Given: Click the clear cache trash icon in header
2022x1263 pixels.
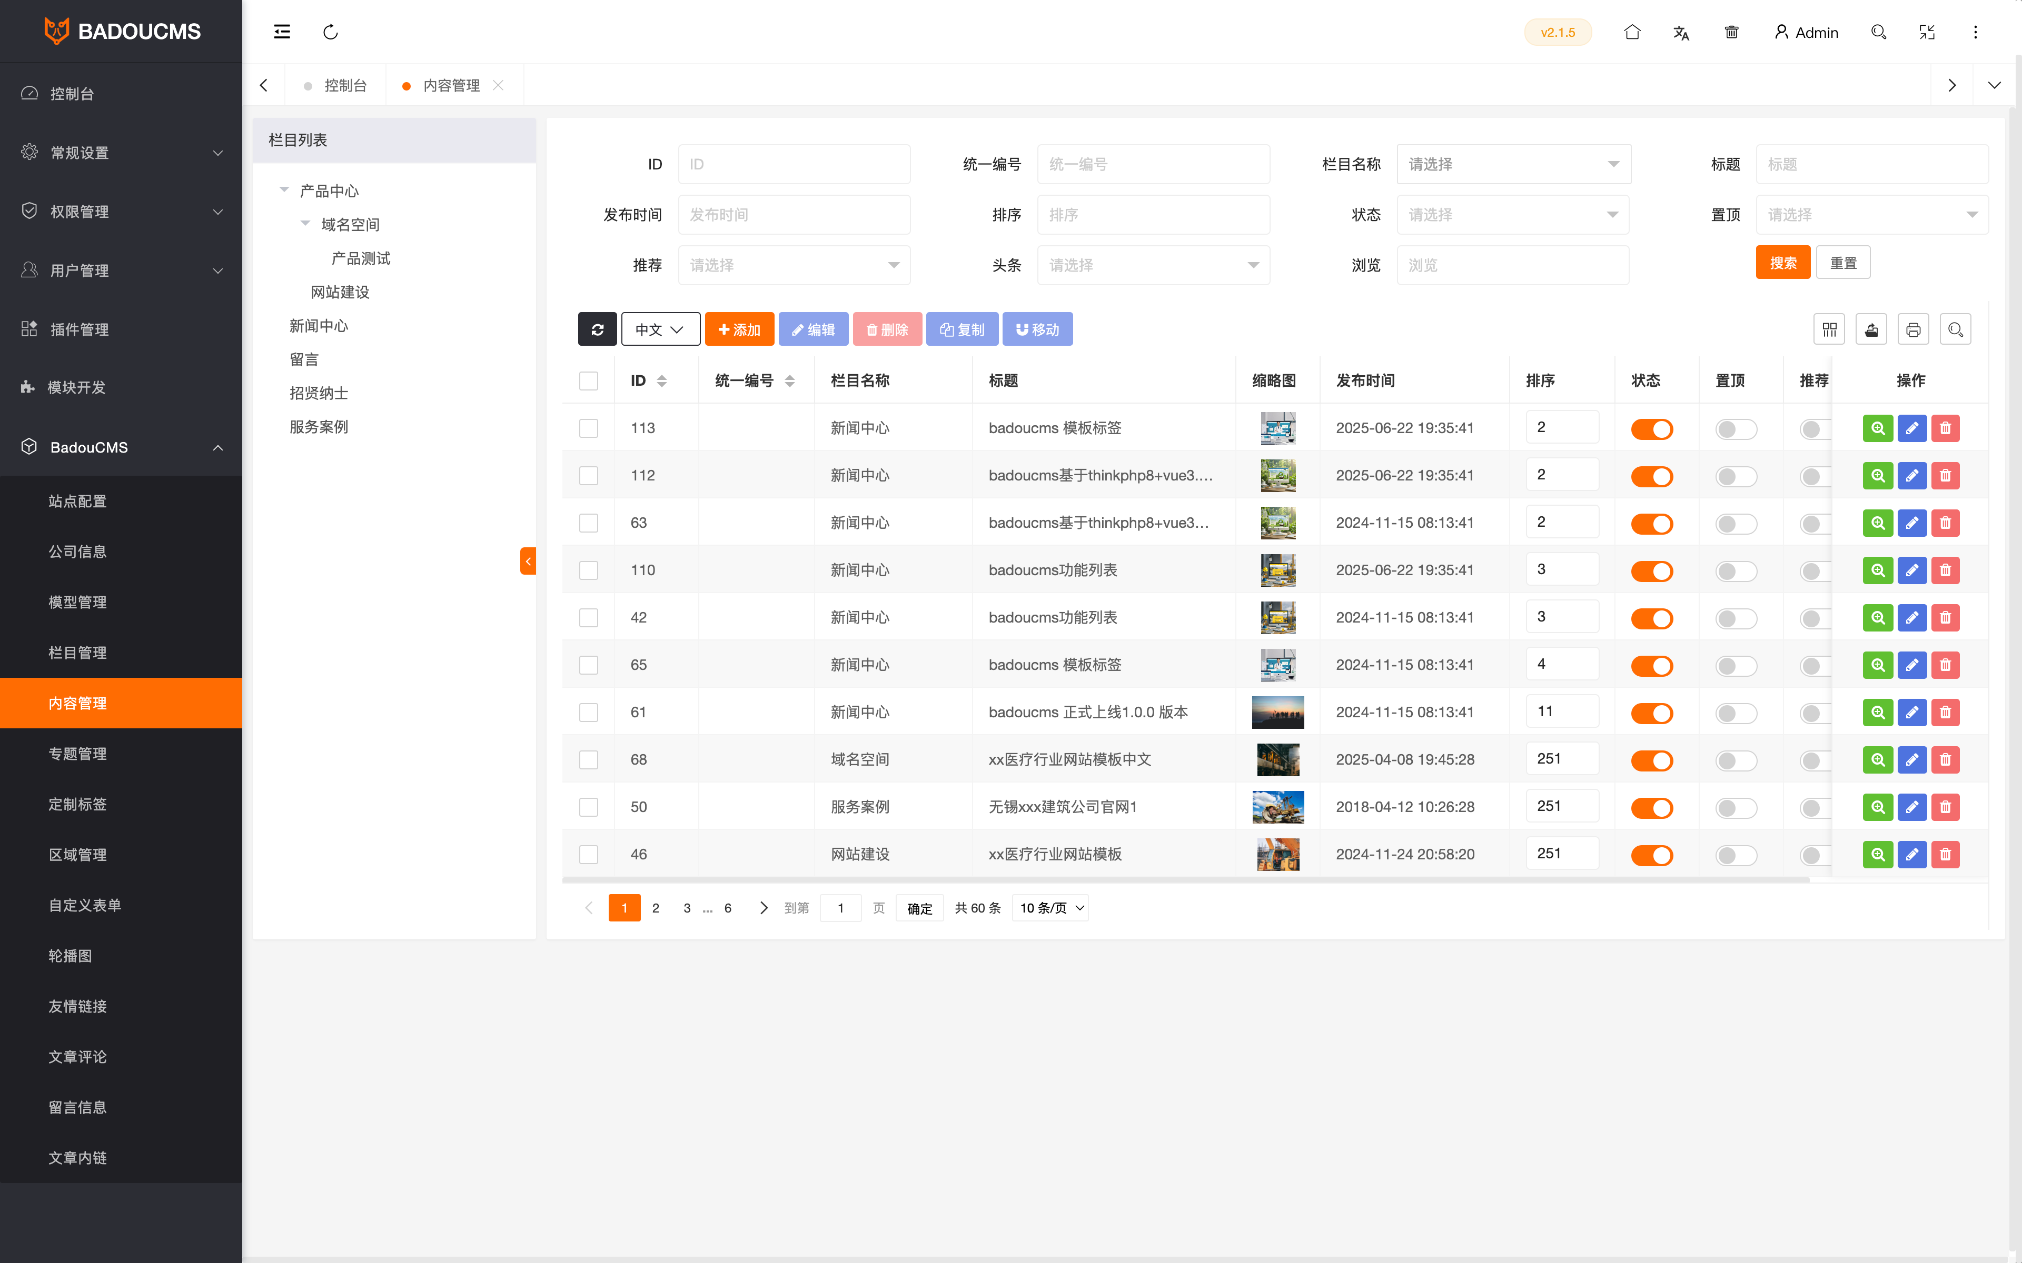Looking at the screenshot, I should click(1731, 32).
